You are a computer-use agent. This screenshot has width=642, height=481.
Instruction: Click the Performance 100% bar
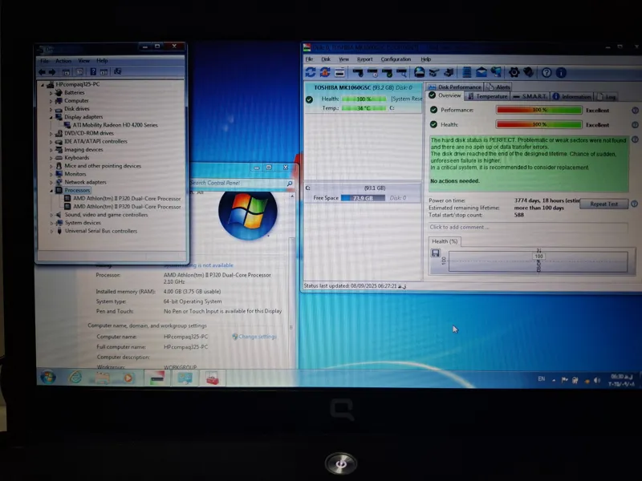pos(538,110)
